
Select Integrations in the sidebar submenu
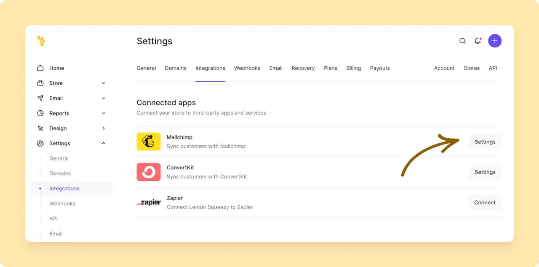(x=64, y=188)
